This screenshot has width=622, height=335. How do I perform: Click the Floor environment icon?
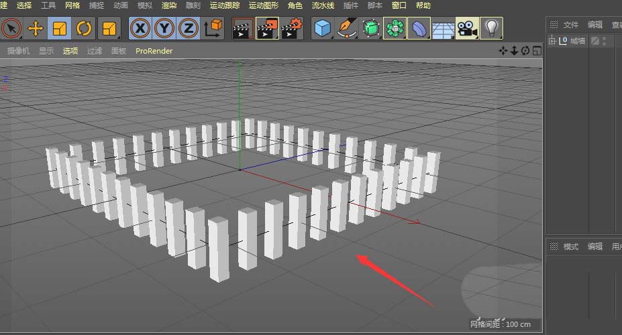coord(443,29)
